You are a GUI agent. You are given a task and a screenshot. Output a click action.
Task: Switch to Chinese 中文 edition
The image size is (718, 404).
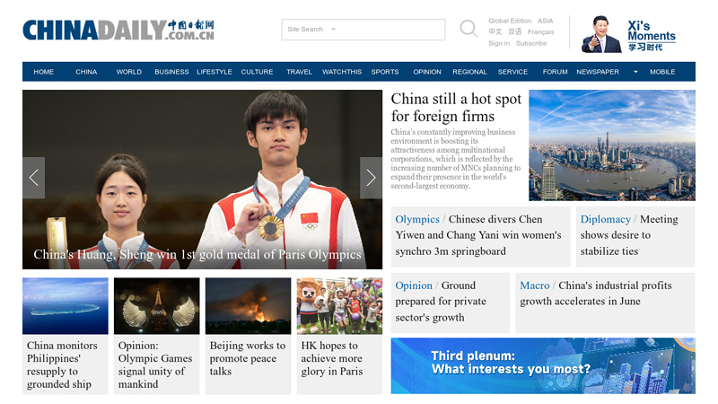click(495, 31)
